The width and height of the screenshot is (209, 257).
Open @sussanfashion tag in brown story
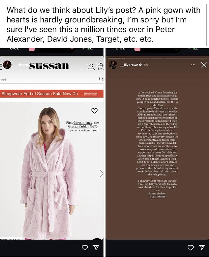coord(157,193)
